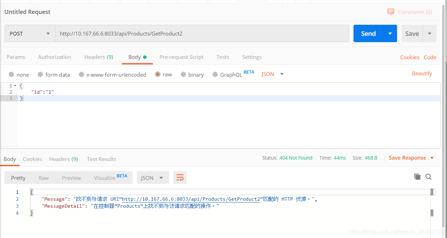Click the request URL input field

tap(202, 34)
